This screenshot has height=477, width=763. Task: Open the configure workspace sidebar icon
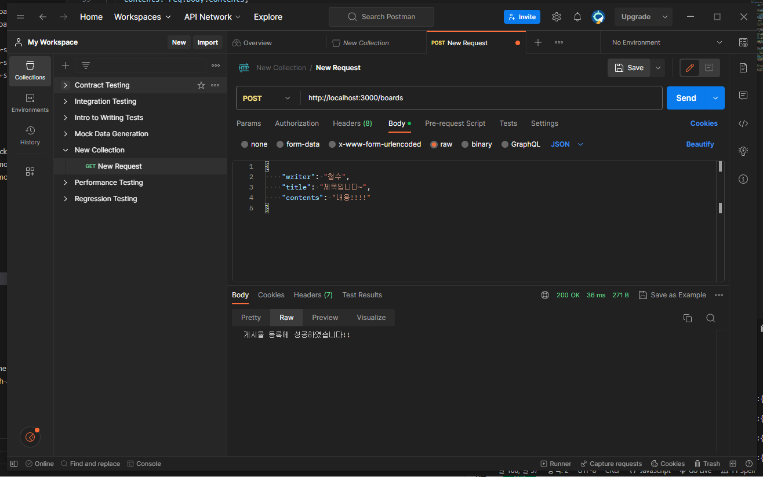click(30, 172)
